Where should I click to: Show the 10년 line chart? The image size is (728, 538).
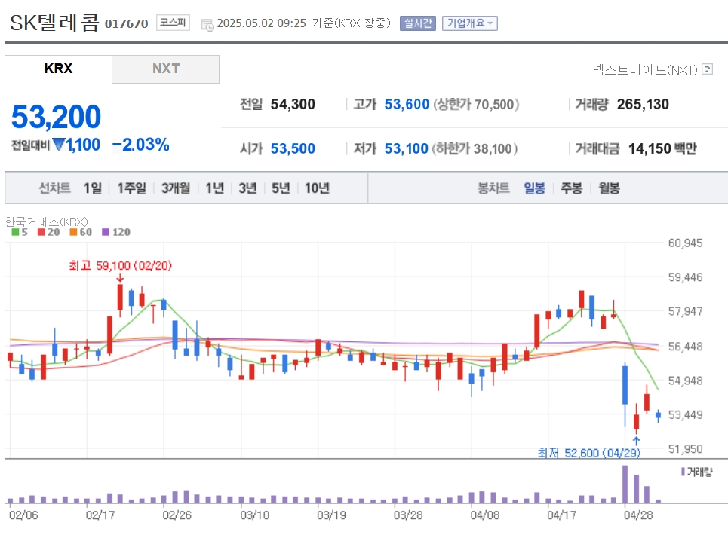pos(317,188)
